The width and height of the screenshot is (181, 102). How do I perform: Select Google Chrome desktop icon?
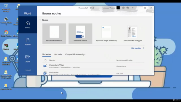[6, 34]
